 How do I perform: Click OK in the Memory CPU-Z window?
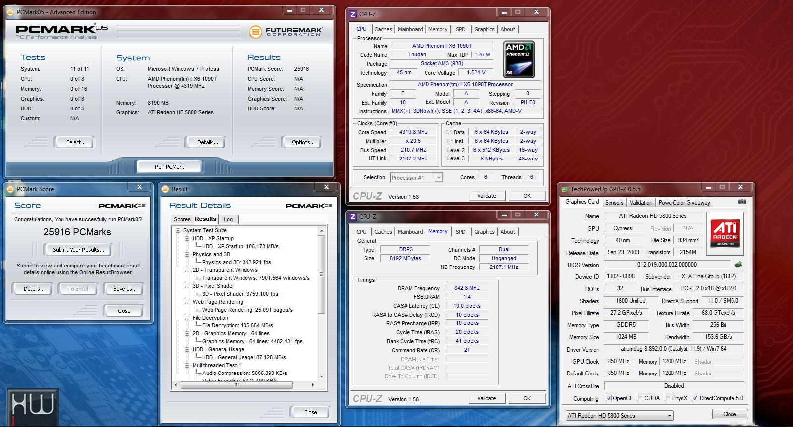(527, 398)
